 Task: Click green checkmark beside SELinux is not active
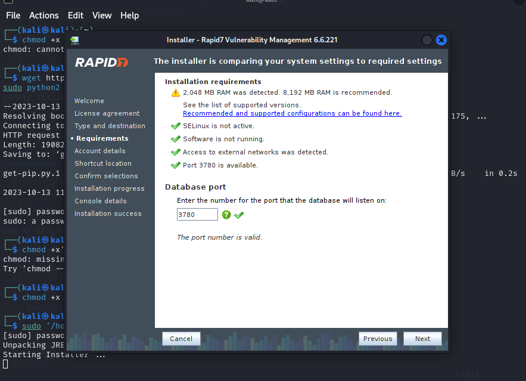pos(176,126)
